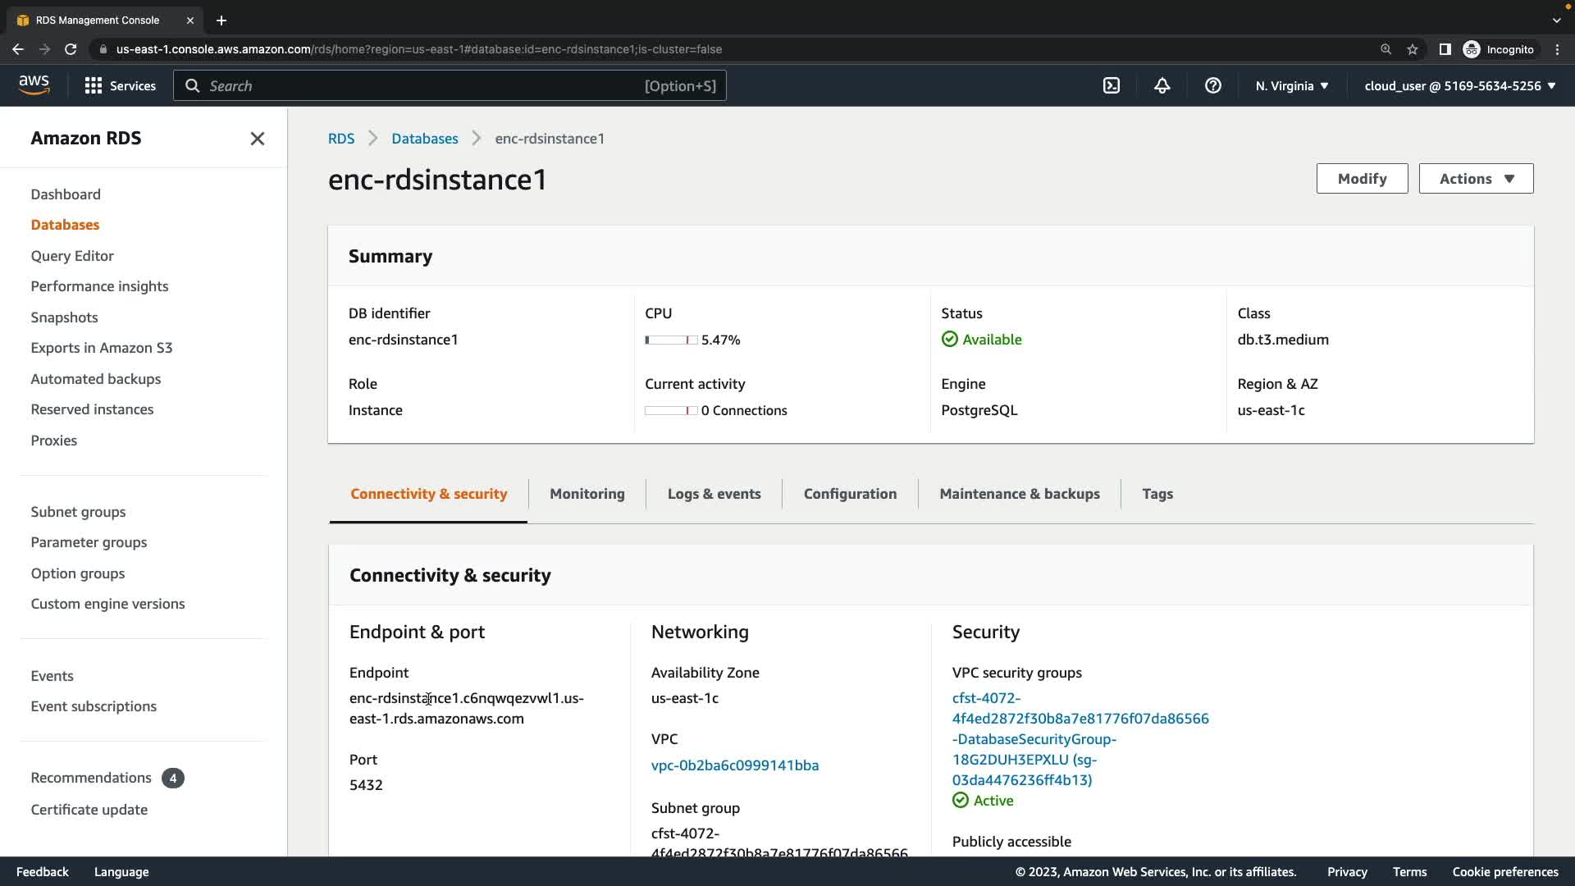This screenshot has width=1575, height=886.
Task: Click the Modify button
Action: tap(1362, 179)
